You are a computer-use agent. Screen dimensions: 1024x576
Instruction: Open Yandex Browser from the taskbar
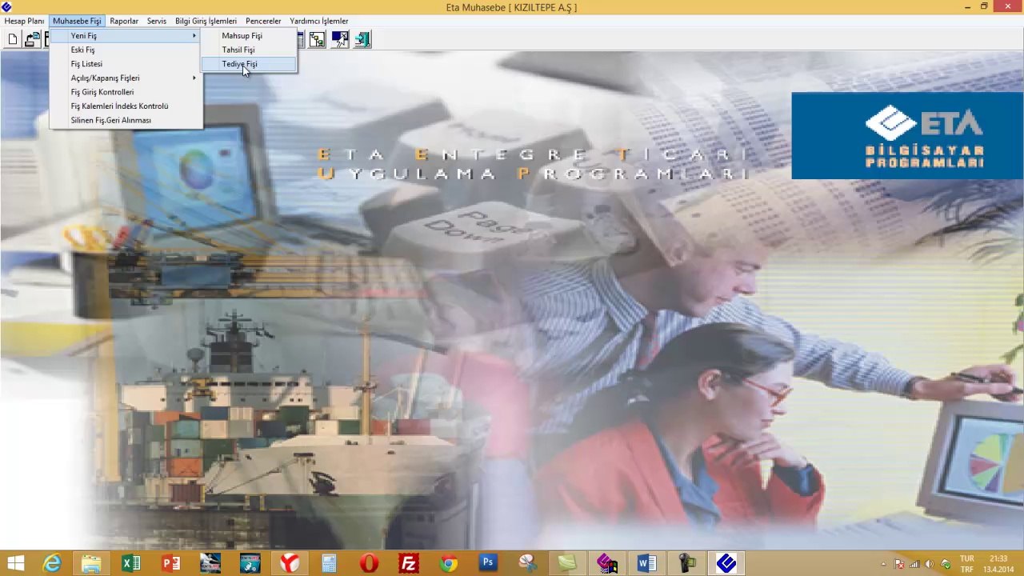(x=290, y=564)
